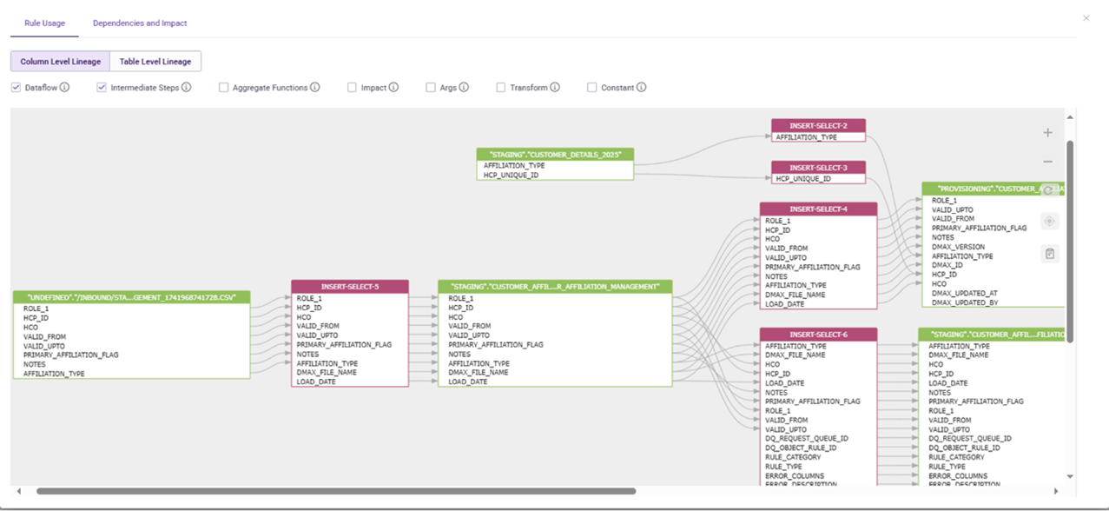Click the horizontal scrollbar thumb
The width and height of the screenshot is (1109, 511).
point(335,491)
